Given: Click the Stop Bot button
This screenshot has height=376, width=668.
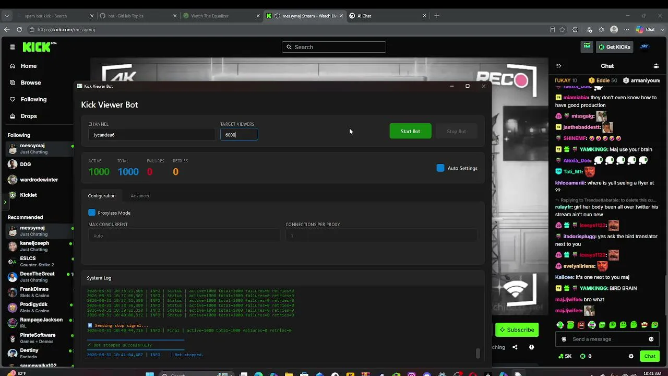Looking at the screenshot, I should coord(456,131).
